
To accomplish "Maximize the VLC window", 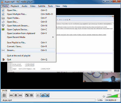I will pos(110,1).
